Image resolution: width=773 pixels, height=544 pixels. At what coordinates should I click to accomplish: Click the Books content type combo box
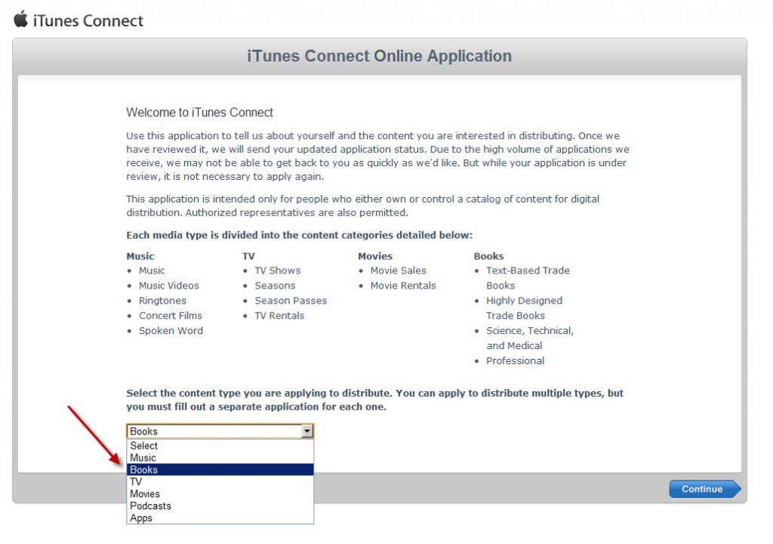[220, 431]
